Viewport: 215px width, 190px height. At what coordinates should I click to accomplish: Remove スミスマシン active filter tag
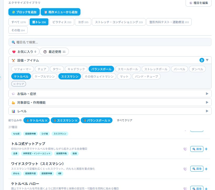pos(76,121)
